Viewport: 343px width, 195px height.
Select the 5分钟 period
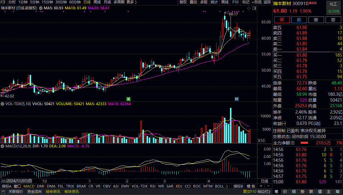(34, 2)
